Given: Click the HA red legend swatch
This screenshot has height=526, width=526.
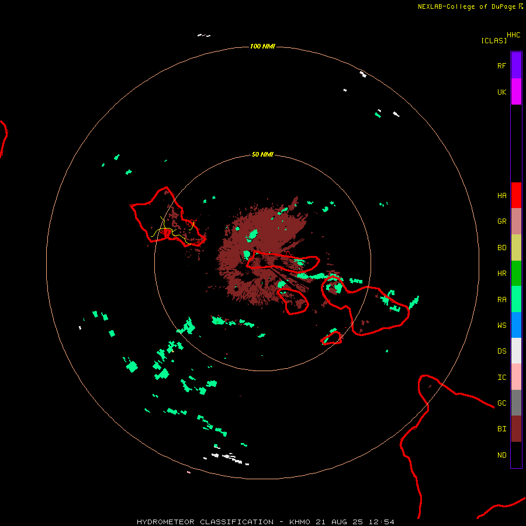Looking at the screenshot, I should point(516,195).
